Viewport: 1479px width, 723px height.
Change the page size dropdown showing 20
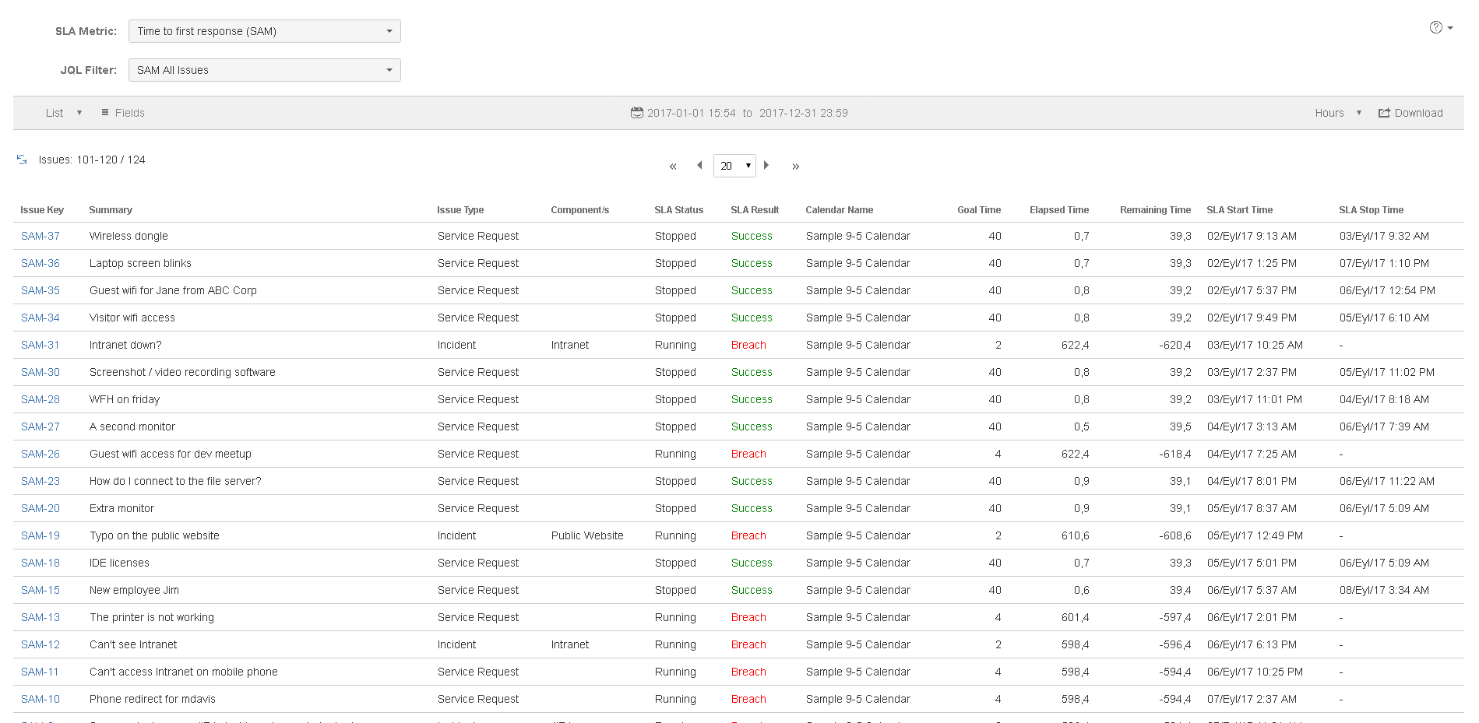[734, 166]
